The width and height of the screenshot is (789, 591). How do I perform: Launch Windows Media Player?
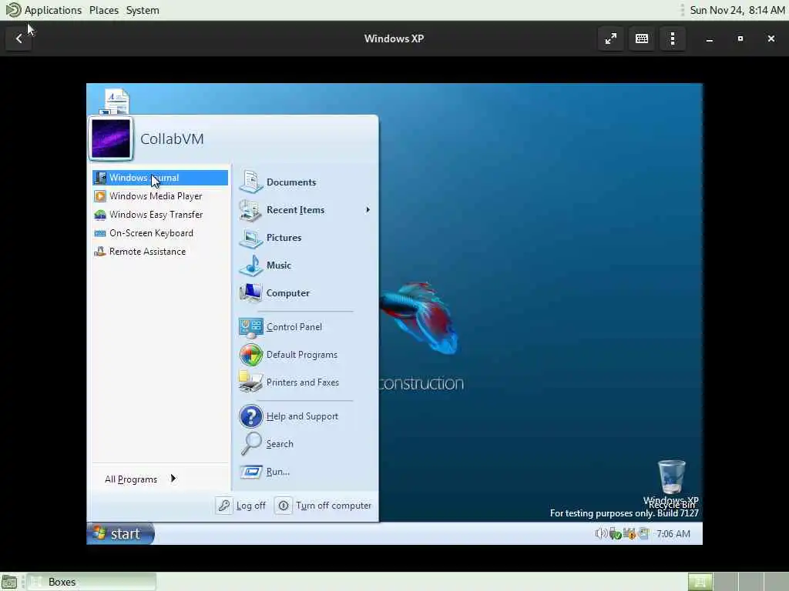tap(160, 196)
